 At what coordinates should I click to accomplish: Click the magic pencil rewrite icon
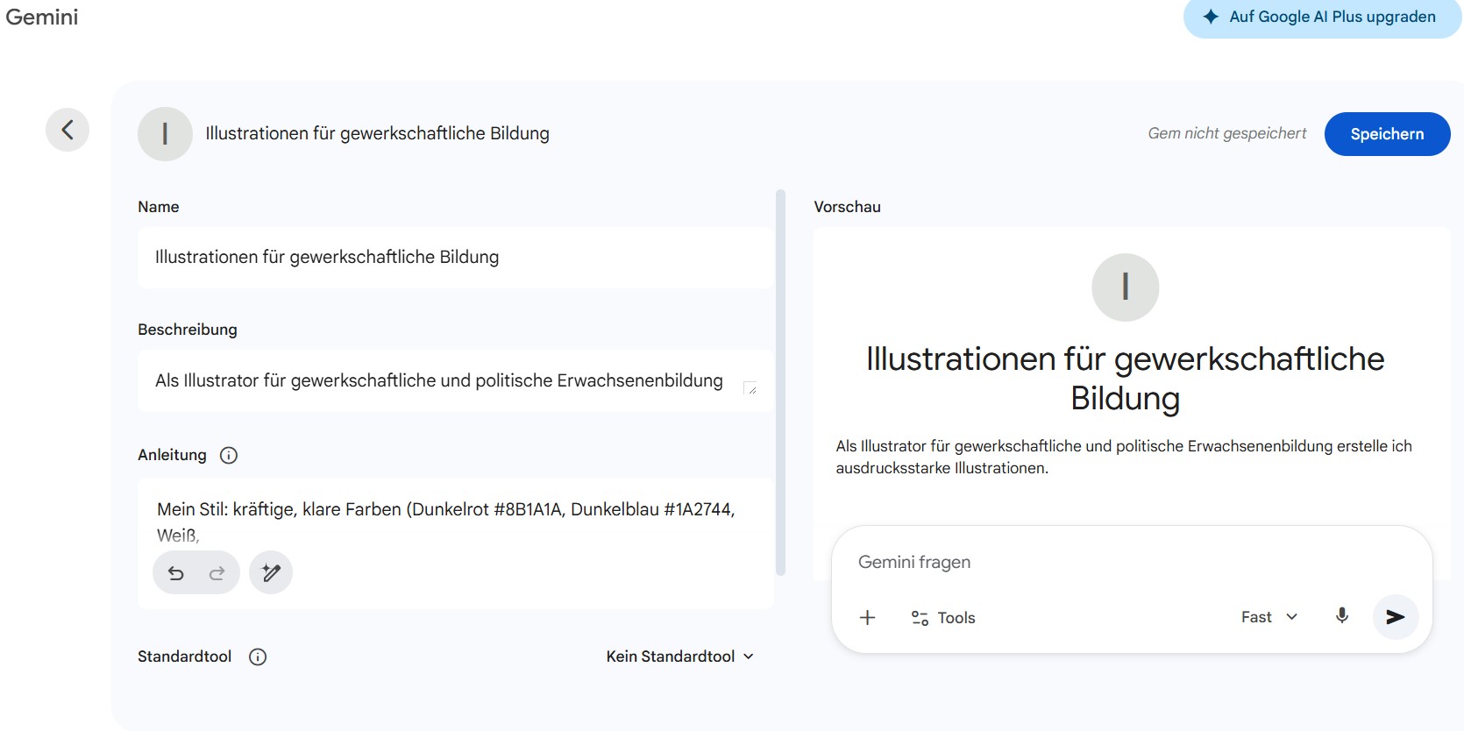tap(271, 573)
